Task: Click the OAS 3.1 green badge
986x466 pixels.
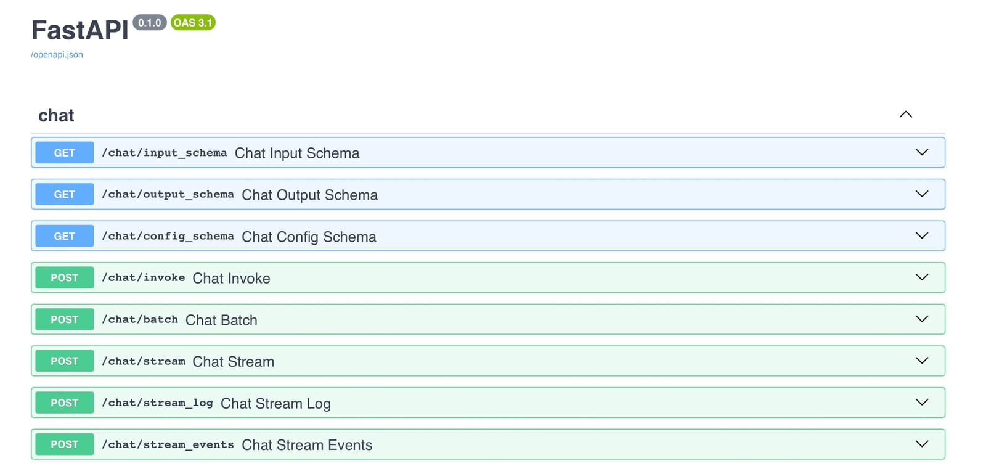Action: [193, 23]
